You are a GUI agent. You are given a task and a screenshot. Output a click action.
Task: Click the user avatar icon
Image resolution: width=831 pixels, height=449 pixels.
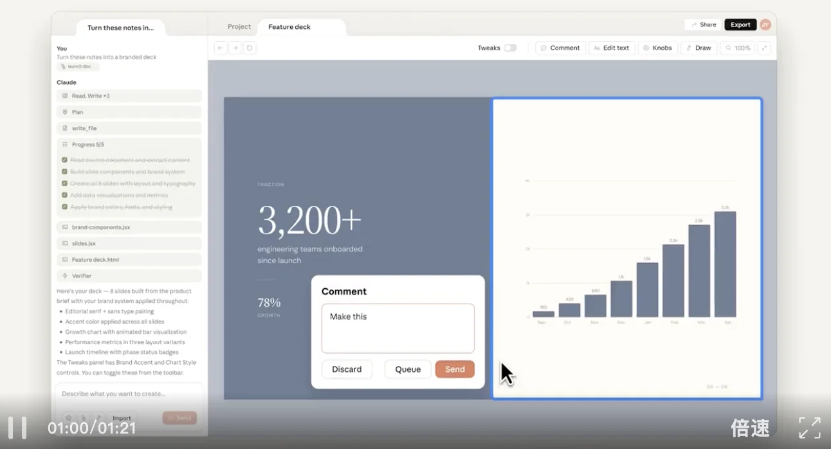click(x=765, y=24)
